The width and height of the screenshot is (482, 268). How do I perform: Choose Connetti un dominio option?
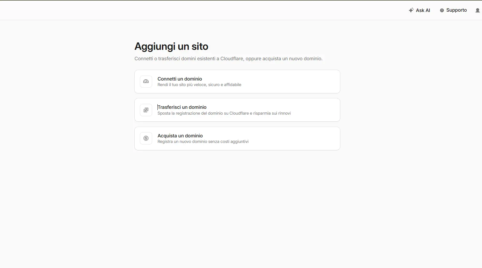[237, 81]
